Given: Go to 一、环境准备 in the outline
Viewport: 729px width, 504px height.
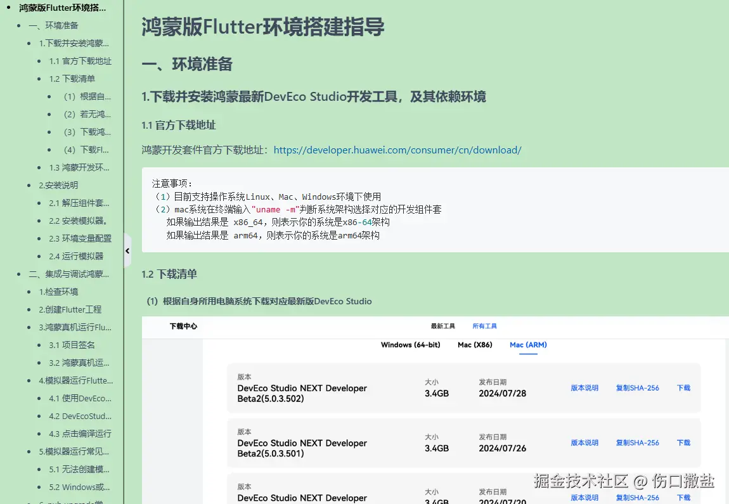Looking at the screenshot, I should point(53,25).
